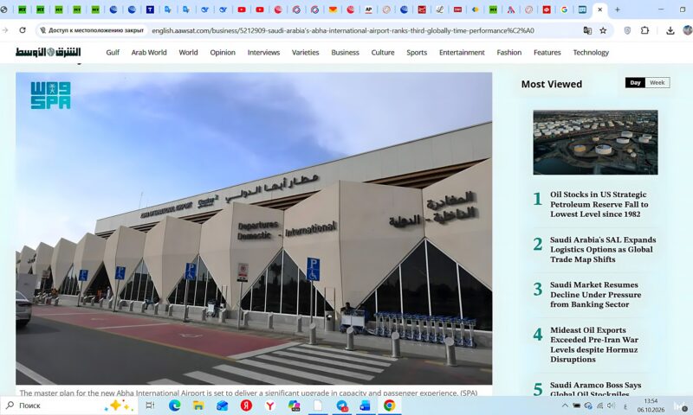
Task: Open the translate page icon
Action: pyautogui.click(x=587, y=30)
